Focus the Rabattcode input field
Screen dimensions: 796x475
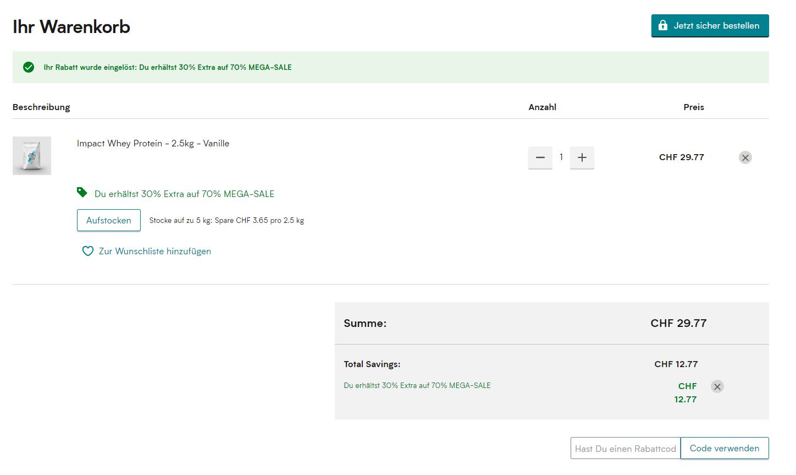(x=625, y=449)
